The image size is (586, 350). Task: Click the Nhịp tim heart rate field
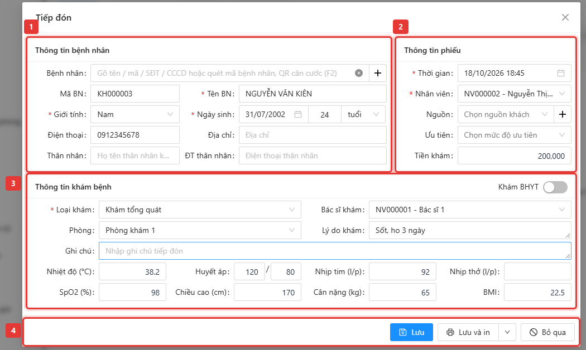click(x=402, y=271)
